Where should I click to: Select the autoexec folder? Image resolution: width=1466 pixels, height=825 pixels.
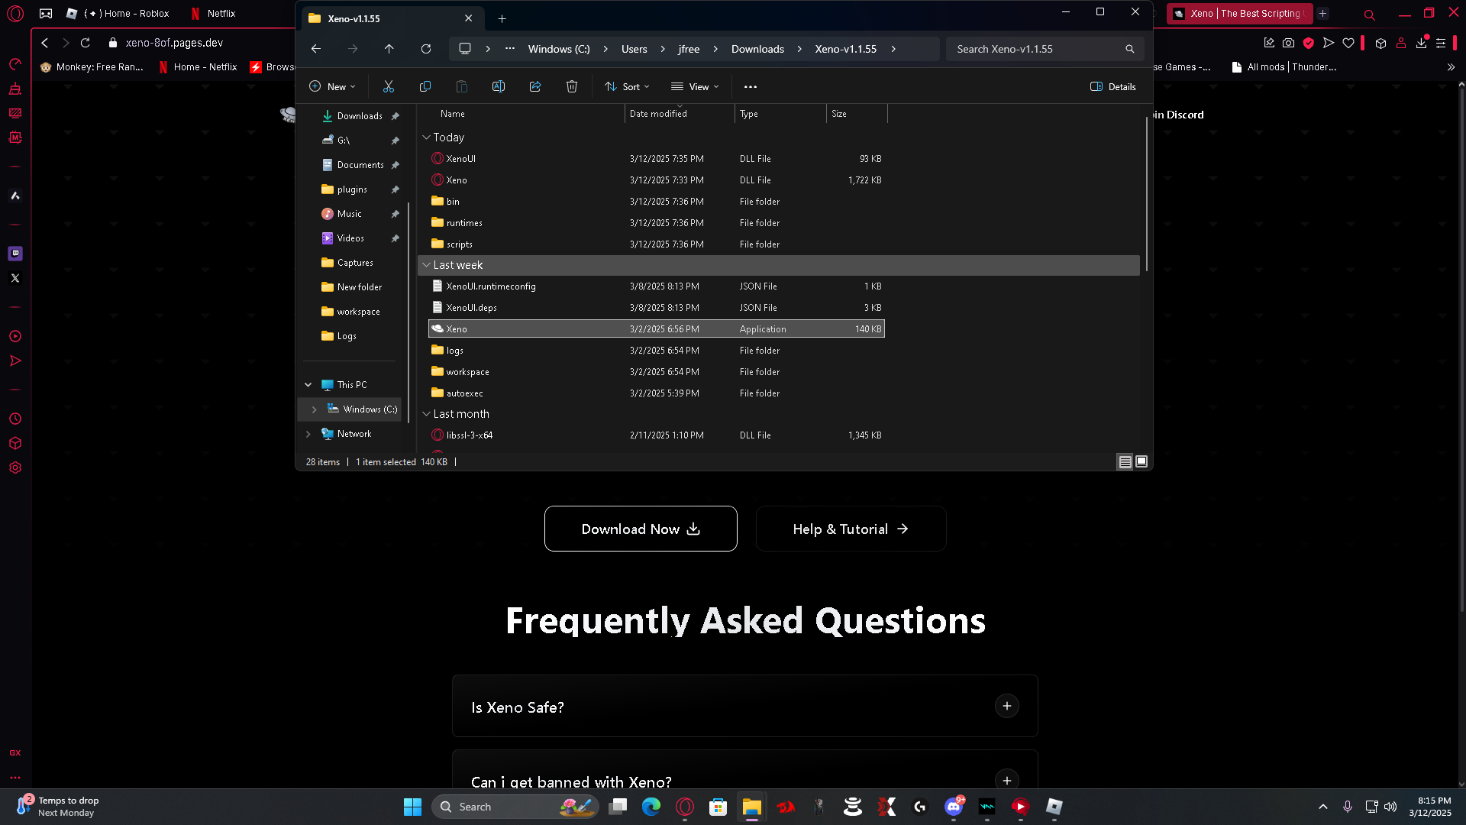[657, 393]
